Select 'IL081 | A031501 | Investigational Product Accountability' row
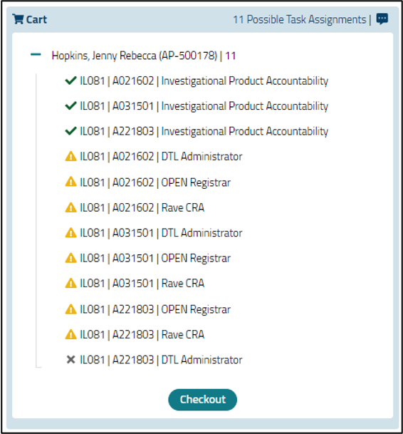The height and width of the screenshot is (434, 403). [197, 106]
